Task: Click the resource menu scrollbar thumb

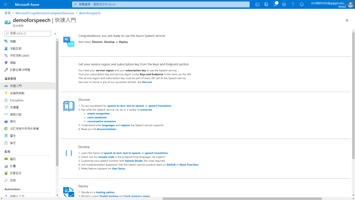Action: click(57, 103)
